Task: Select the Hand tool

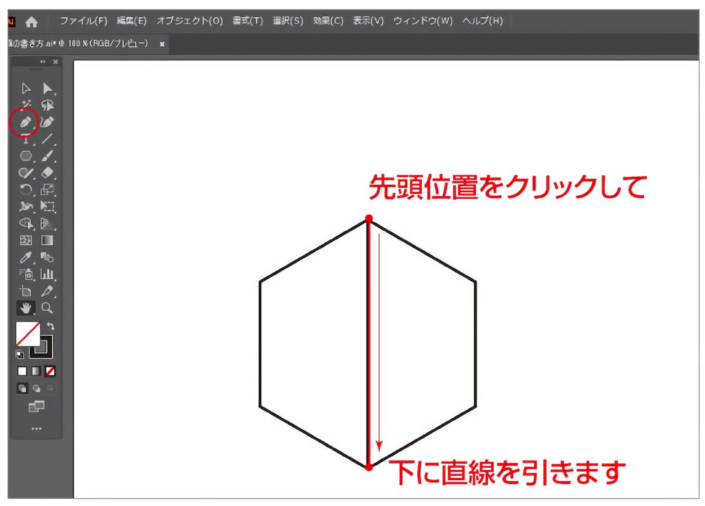Action: [x=25, y=308]
